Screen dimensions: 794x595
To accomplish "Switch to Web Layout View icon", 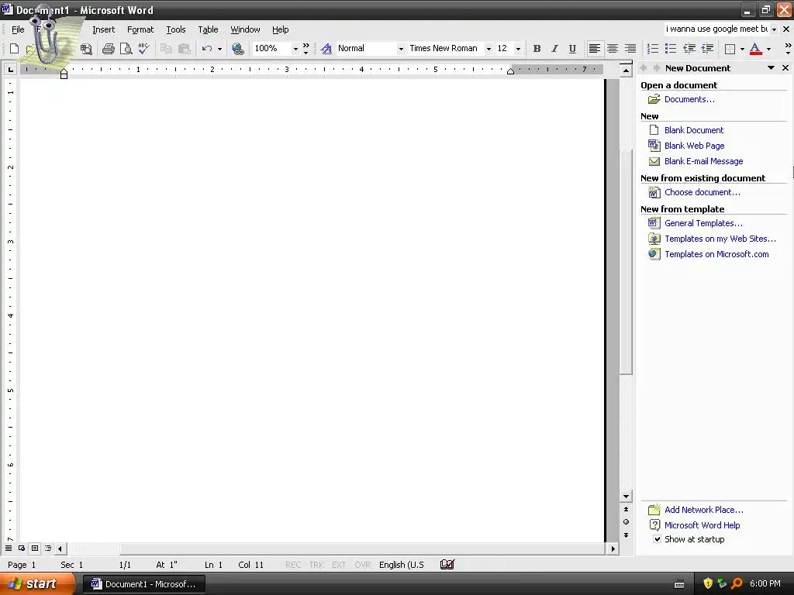I will tap(22, 549).
